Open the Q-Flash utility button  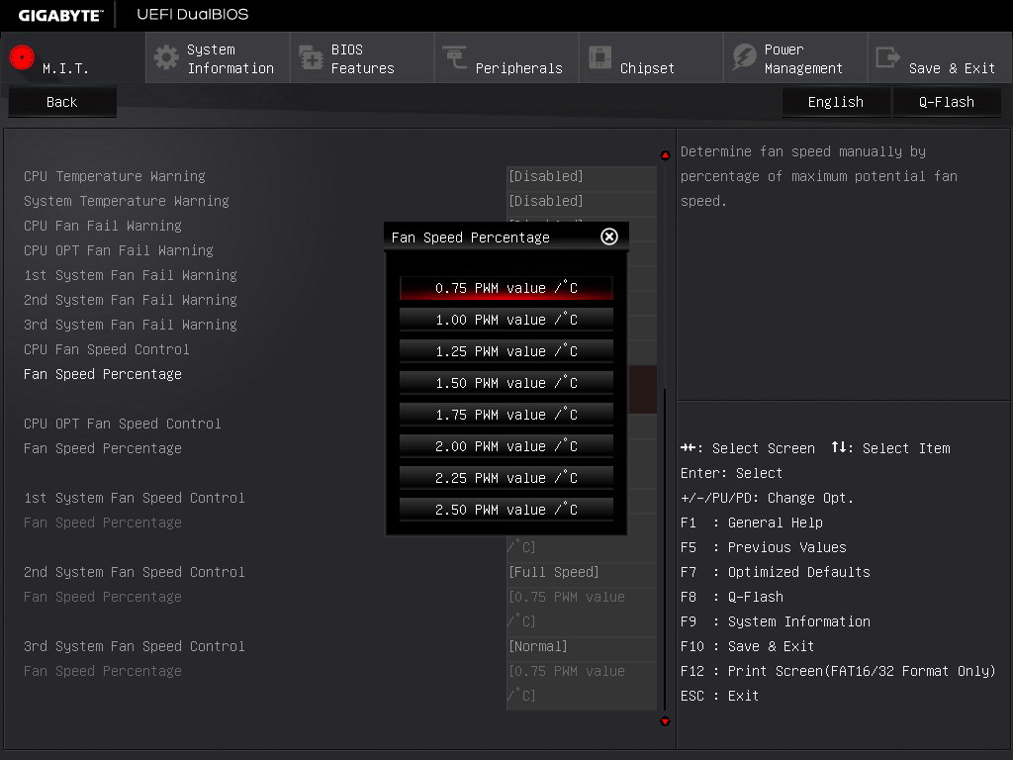pos(946,102)
